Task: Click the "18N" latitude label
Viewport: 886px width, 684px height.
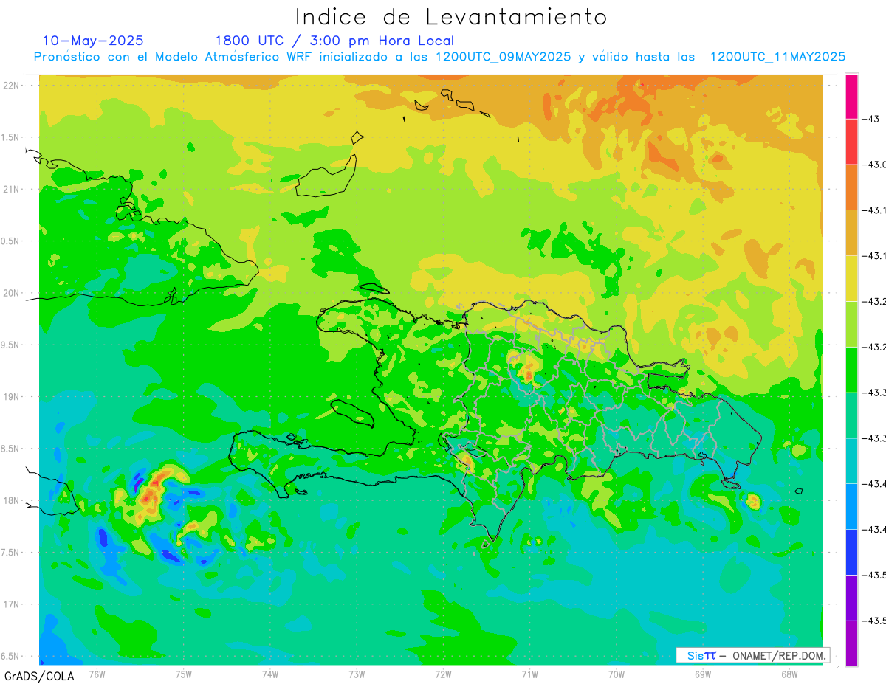Action: click(12, 500)
